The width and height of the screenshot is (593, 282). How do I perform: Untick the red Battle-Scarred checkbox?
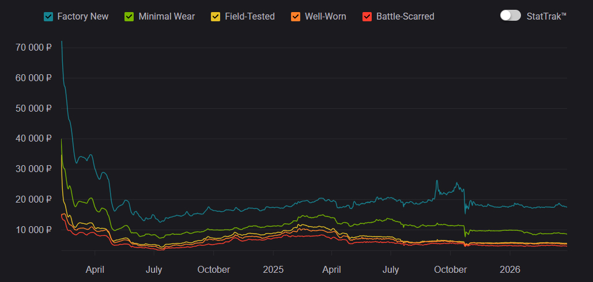coord(367,16)
